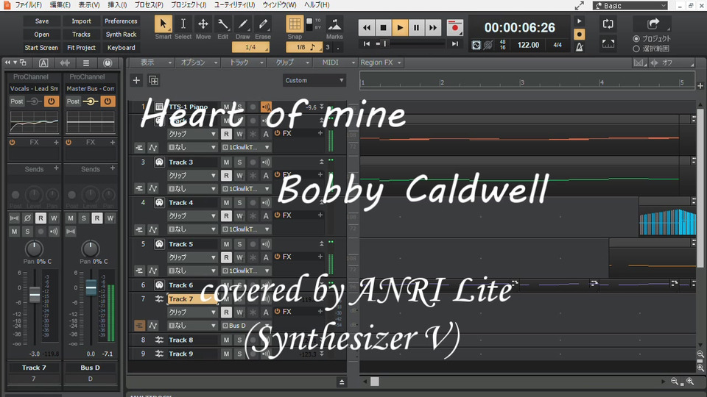Image resolution: width=707 pixels, height=397 pixels.
Task: Open the export share icon
Action: 653,24
